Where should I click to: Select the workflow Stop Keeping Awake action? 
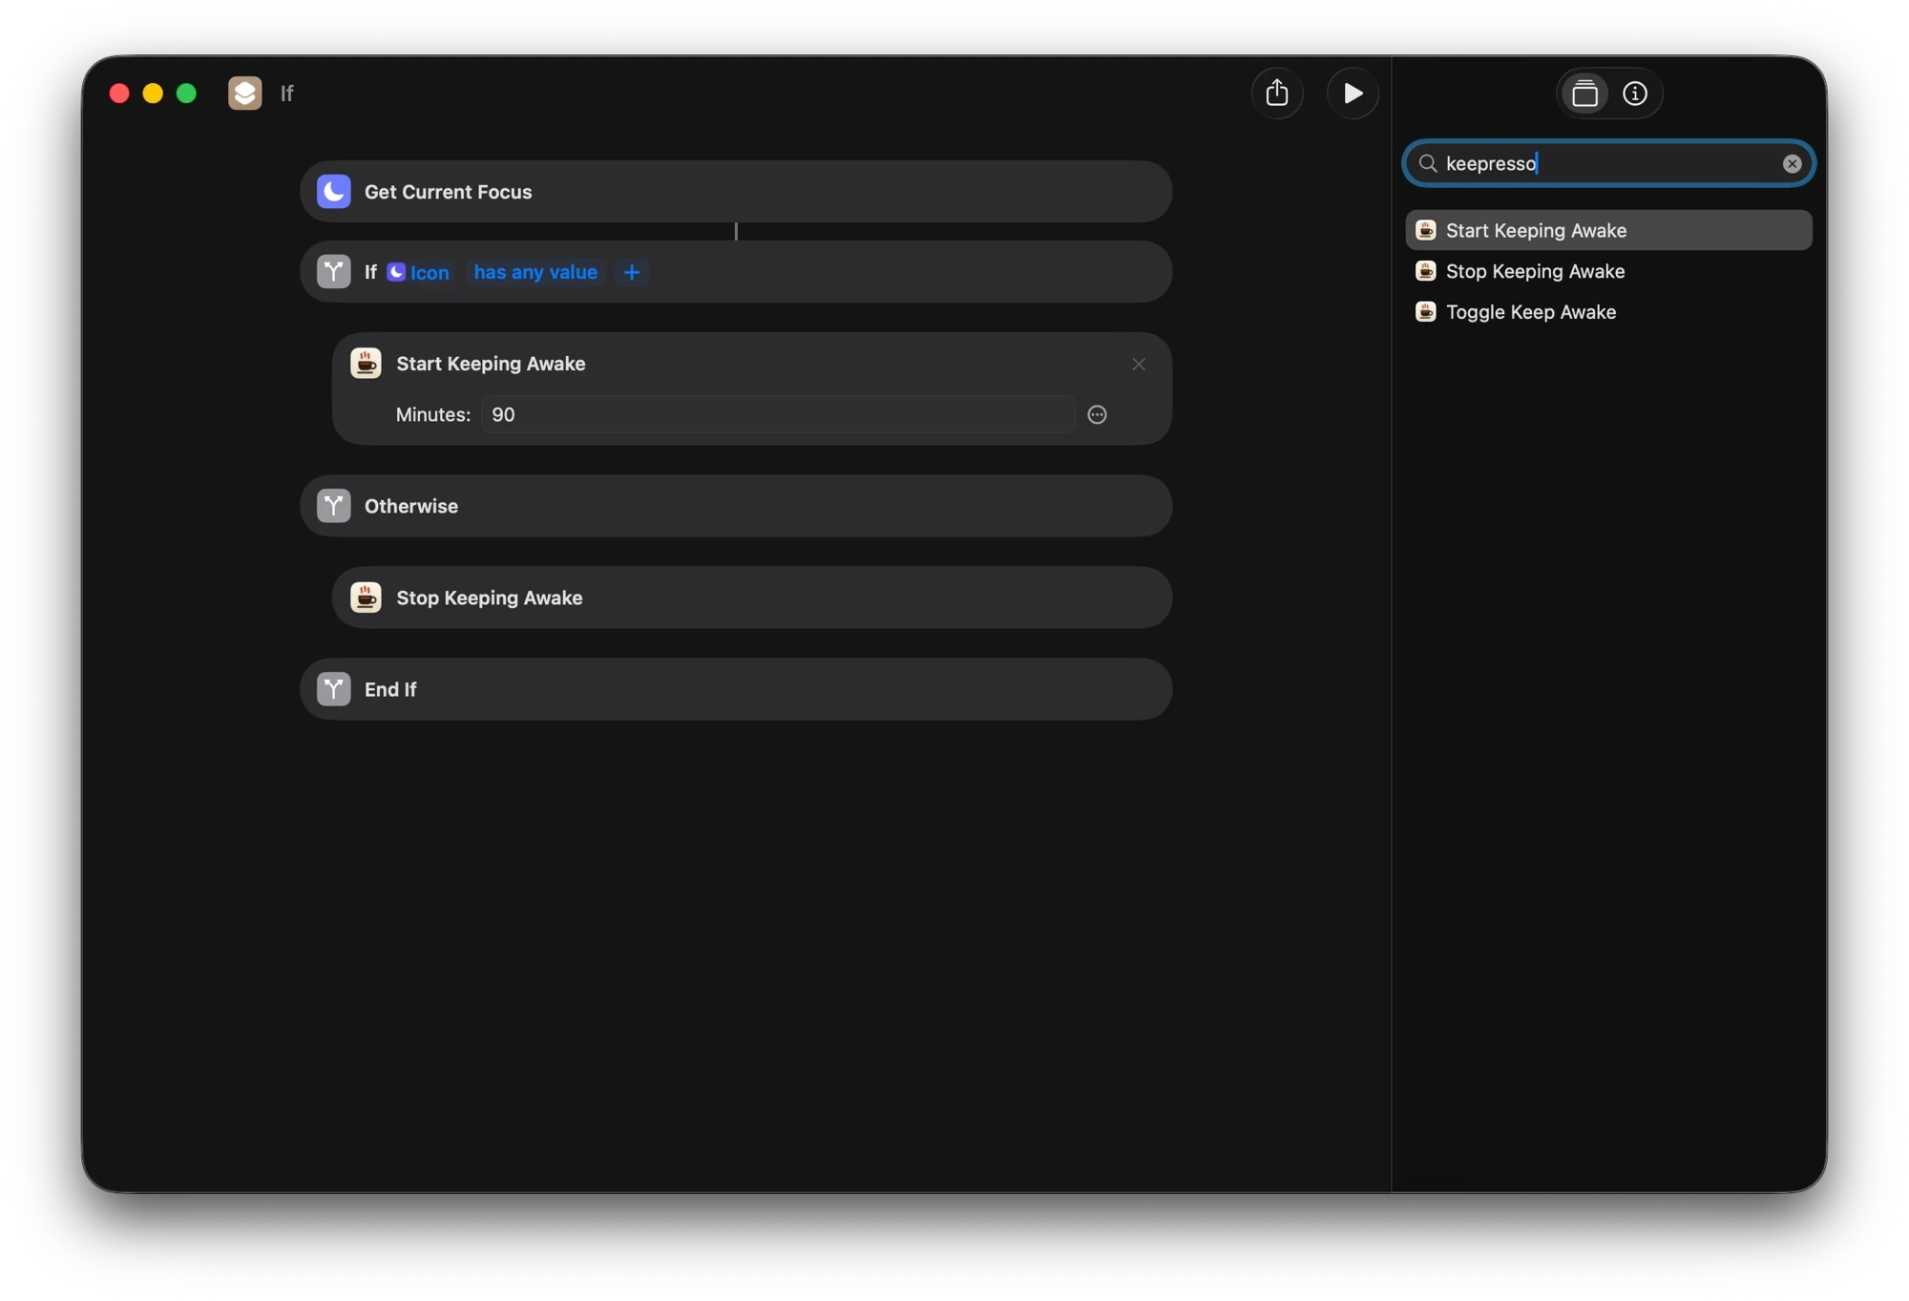click(x=752, y=598)
